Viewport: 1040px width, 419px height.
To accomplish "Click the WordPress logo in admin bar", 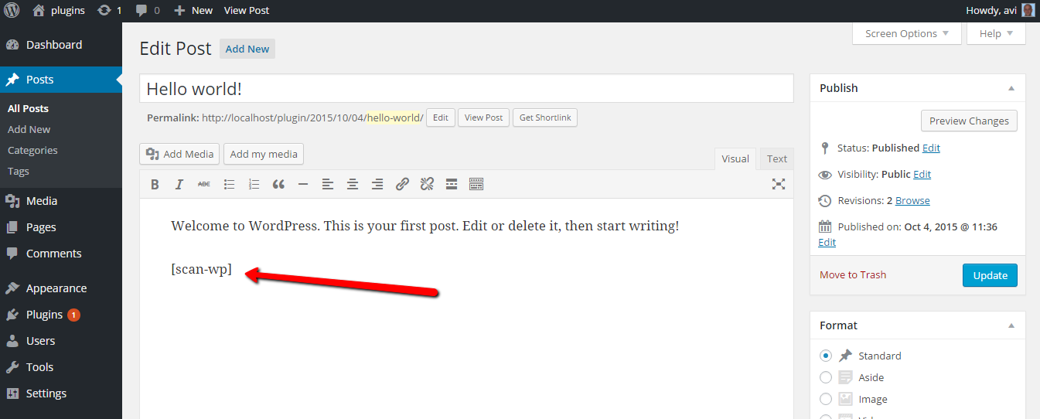I will point(12,11).
